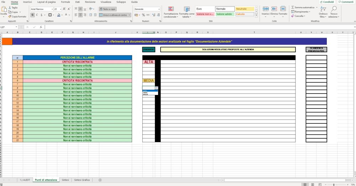Select MEDIA in the priority dropdown list
The width and height of the screenshot is (356, 186).
pos(150,92)
